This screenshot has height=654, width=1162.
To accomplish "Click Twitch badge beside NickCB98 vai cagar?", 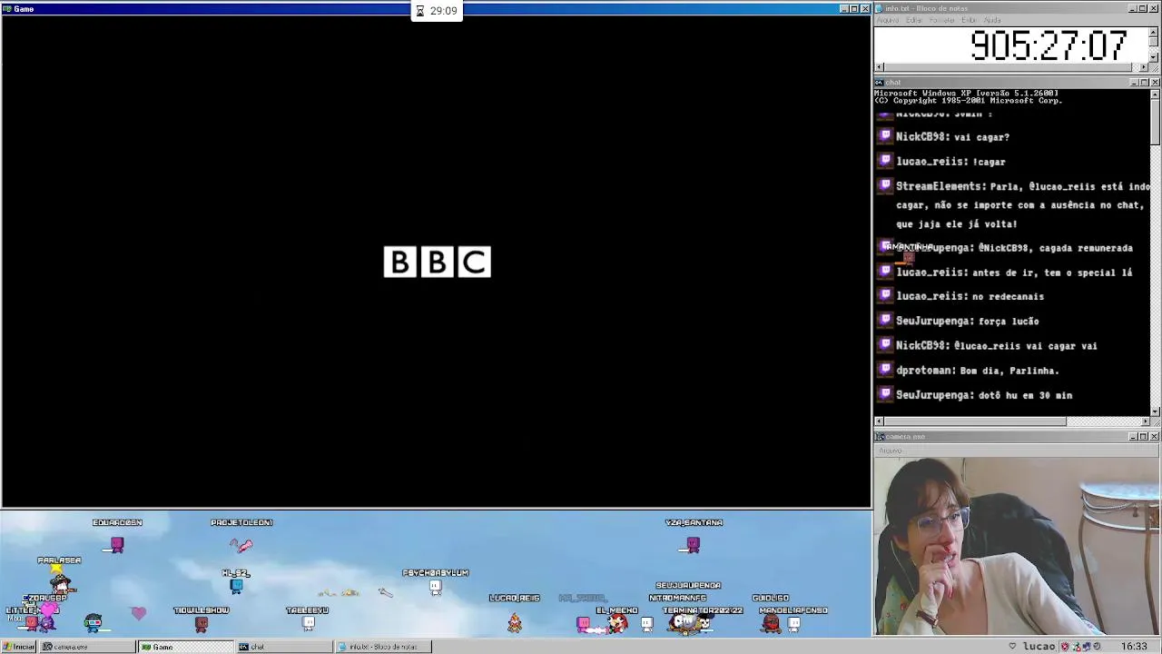I will [x=885, y=136].
